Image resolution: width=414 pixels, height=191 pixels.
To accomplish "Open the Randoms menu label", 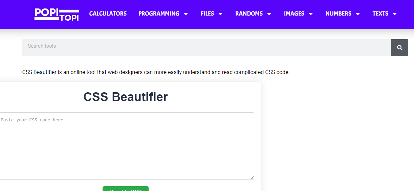I will tap(249, 14).
